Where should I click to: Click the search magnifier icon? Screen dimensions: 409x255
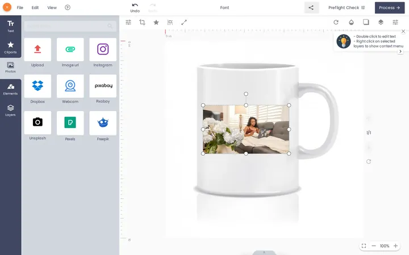(110, 26)
